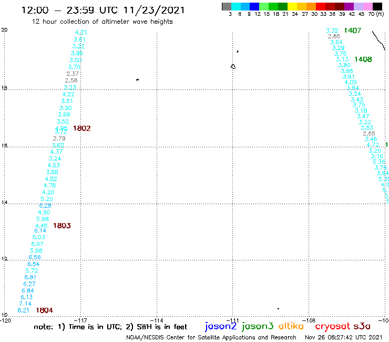Click the NOAA/NESDIS Center credit line
The width and height of the screenshot is (389, 342).
click(211, 337)
